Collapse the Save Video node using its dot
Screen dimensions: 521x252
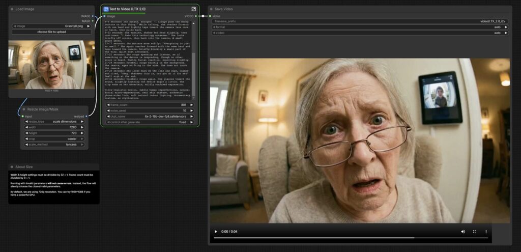[211, 9]
